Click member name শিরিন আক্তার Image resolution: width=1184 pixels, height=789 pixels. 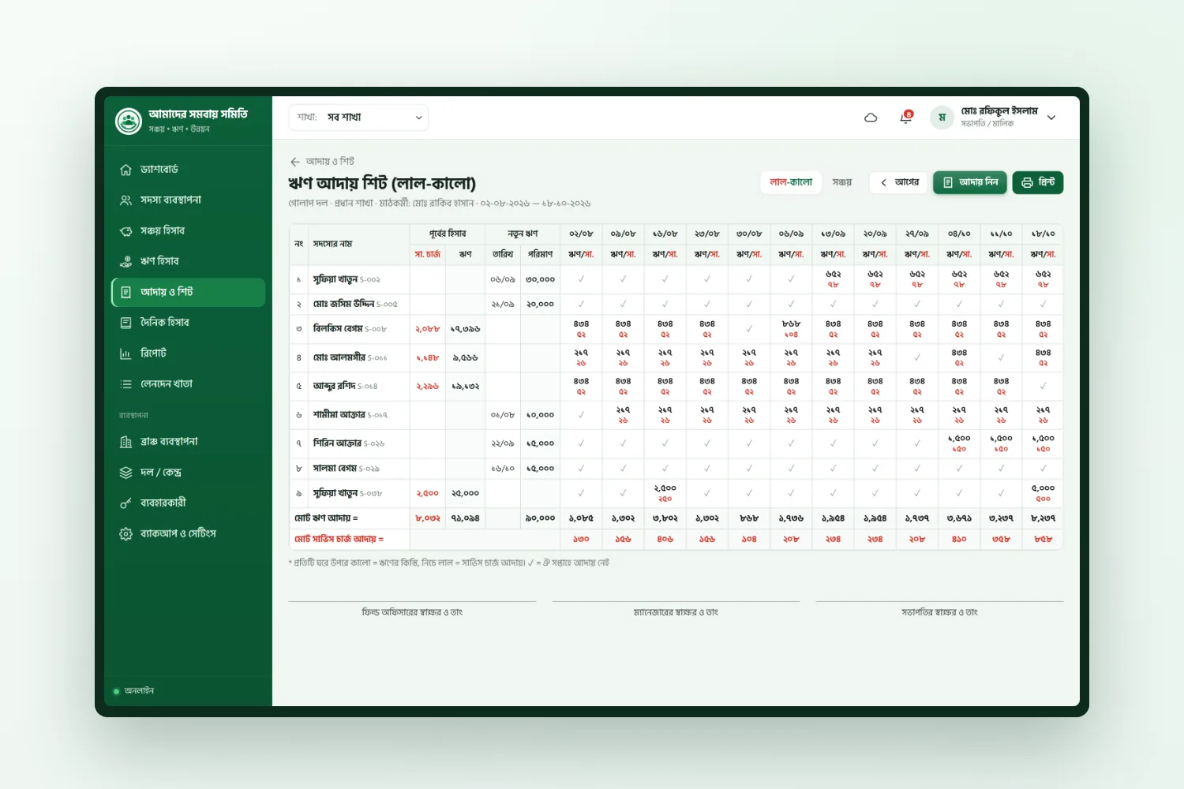click(337, 443)
